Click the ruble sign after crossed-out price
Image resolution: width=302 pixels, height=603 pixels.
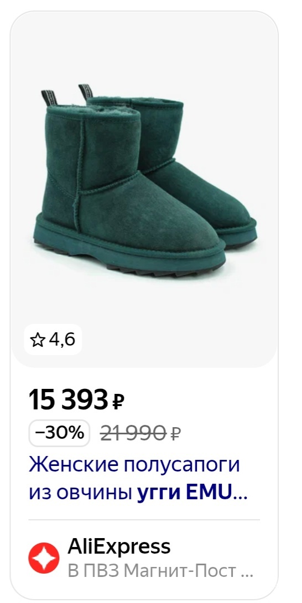[x=175, y=434]
